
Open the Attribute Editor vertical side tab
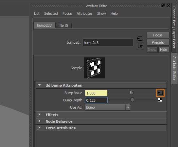tap(174, 68)
